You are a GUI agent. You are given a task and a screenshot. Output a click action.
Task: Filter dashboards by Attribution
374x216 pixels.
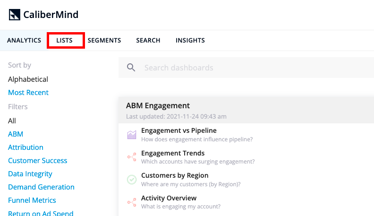(26, 147)
